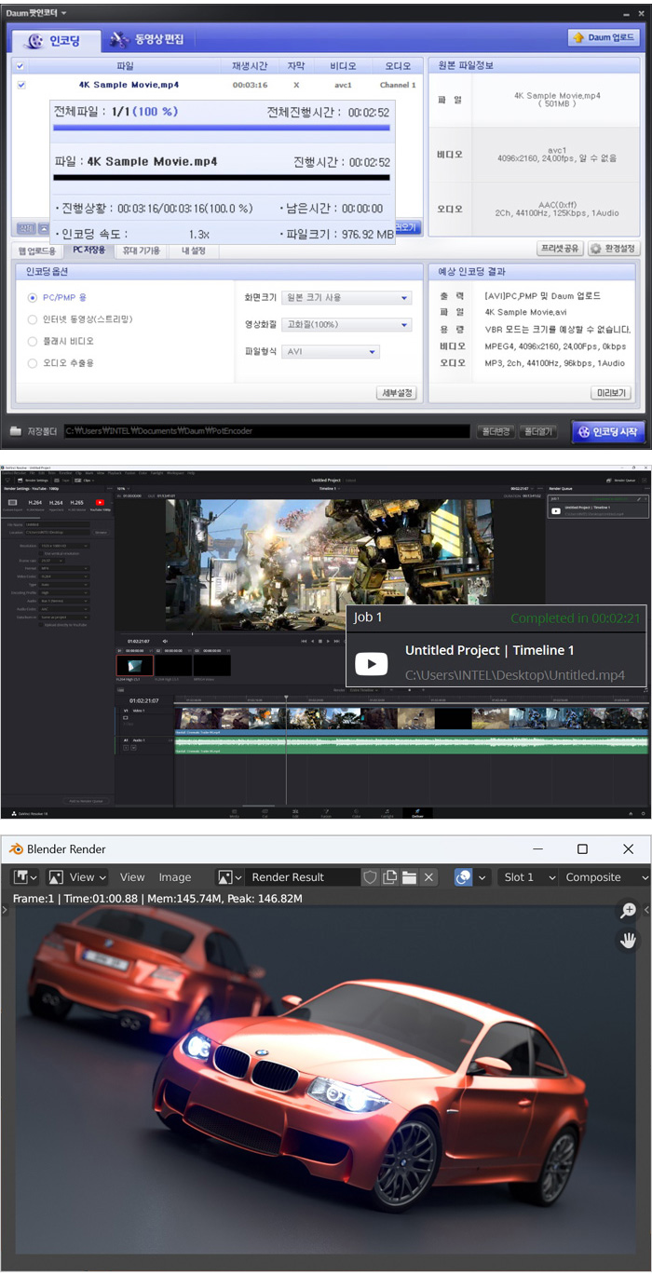652x1275 pixels.
Task: Open the 영상화질 고화질(100%) dropdown
Action: coord(346,325)
